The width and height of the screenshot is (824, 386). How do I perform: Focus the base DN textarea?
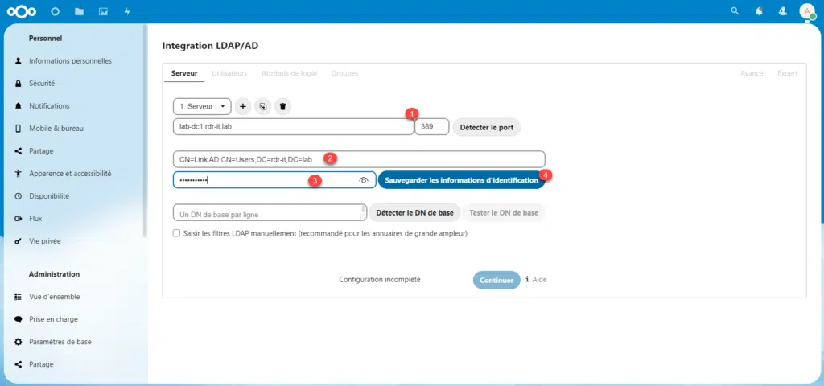[270, 212]
